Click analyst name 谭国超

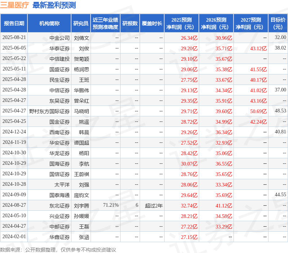(x=81, y=143)
